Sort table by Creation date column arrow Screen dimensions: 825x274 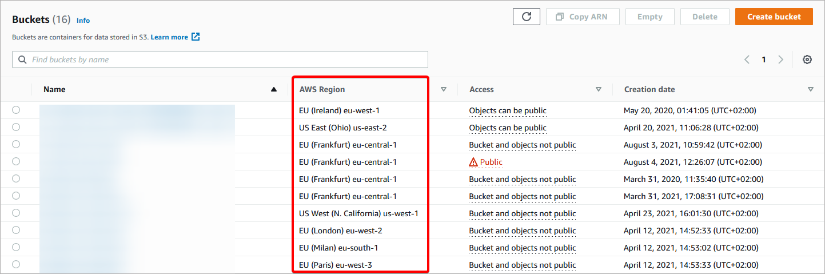click(811, 89)
